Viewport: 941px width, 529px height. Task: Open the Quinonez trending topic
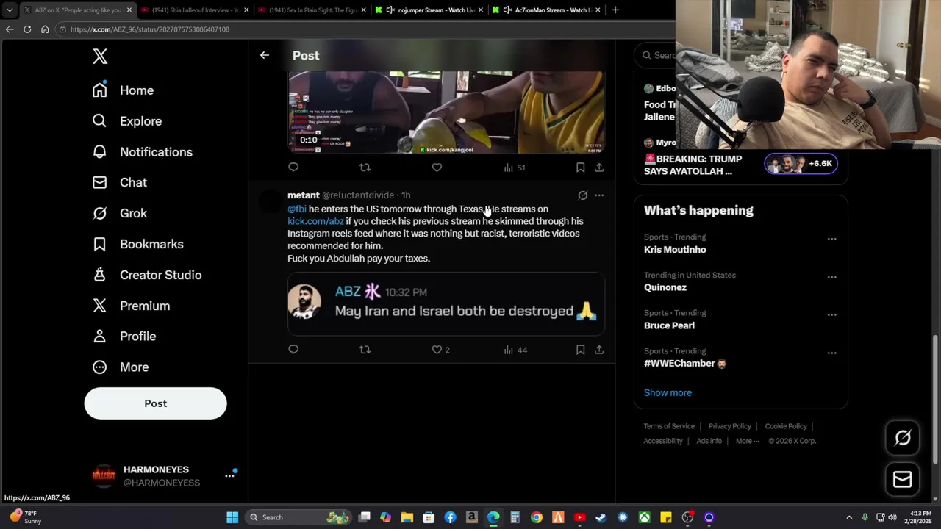pyautogui.click(x=665, y=288)
